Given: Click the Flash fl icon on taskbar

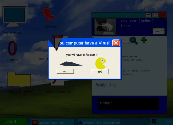Looking at the screenshot, I should [x=35, y=122].
